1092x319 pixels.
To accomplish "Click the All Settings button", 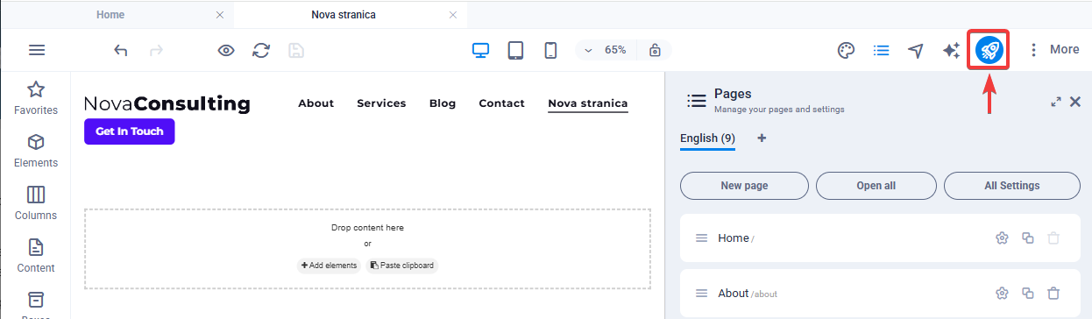I will pos(1012,186).
